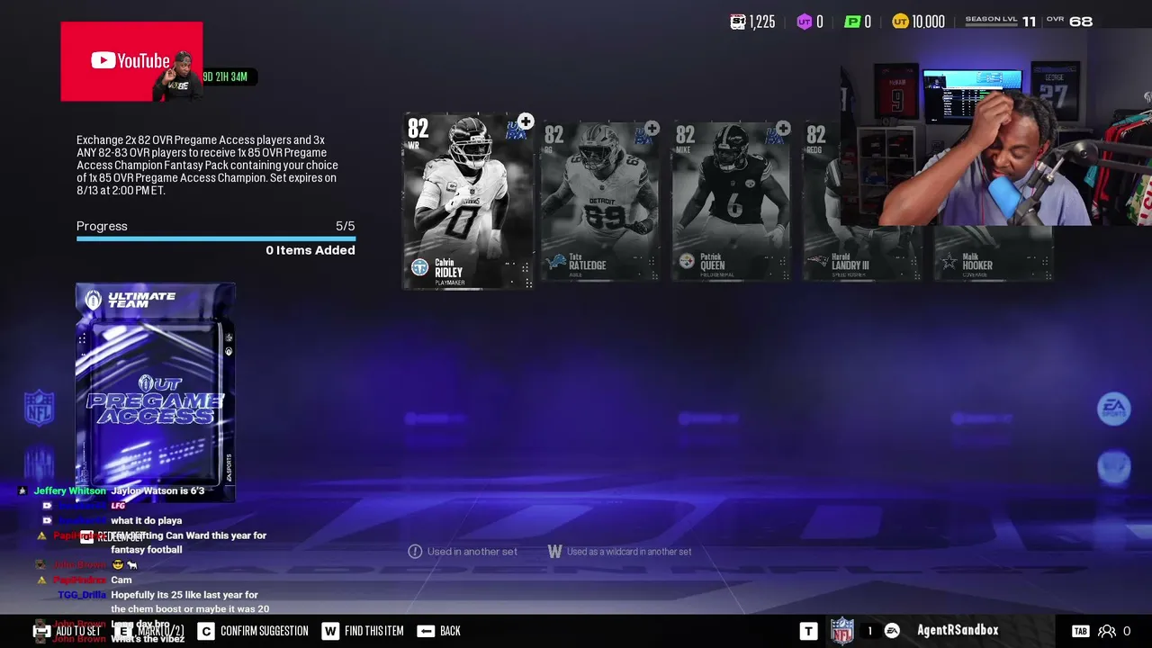Click the YouTube logo overlay

(130, 61)
